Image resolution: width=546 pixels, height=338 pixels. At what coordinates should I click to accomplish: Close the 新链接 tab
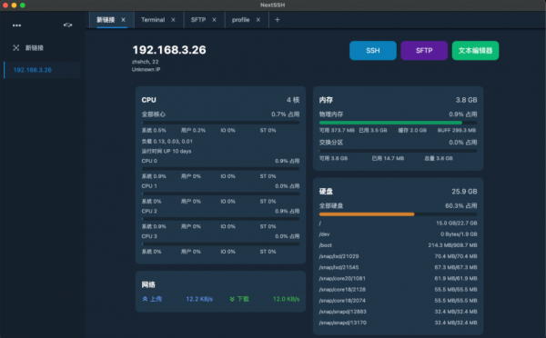point(123,20)
